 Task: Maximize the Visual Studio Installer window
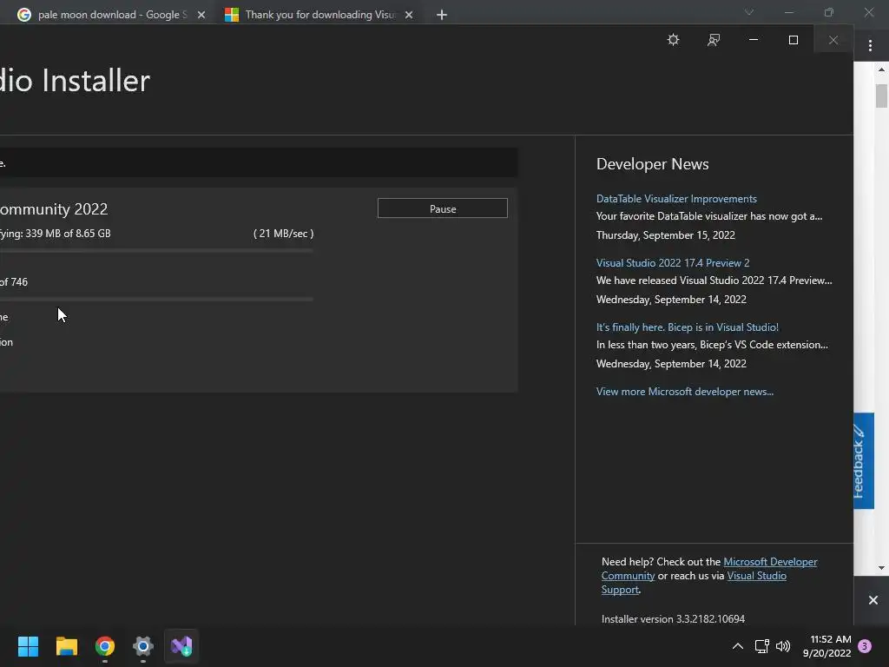click(x=794, y=40)
